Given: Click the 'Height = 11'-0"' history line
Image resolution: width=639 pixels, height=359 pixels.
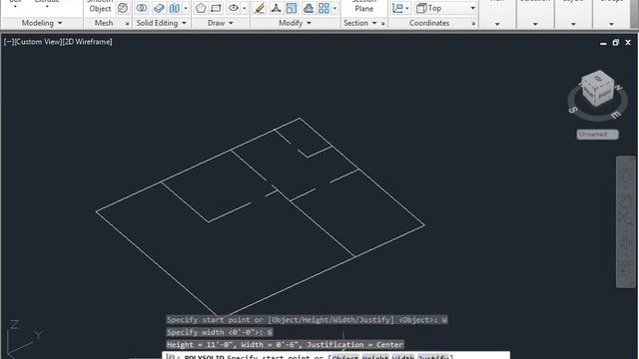Looking at the screenshot, I should click(x=285, y=344).
